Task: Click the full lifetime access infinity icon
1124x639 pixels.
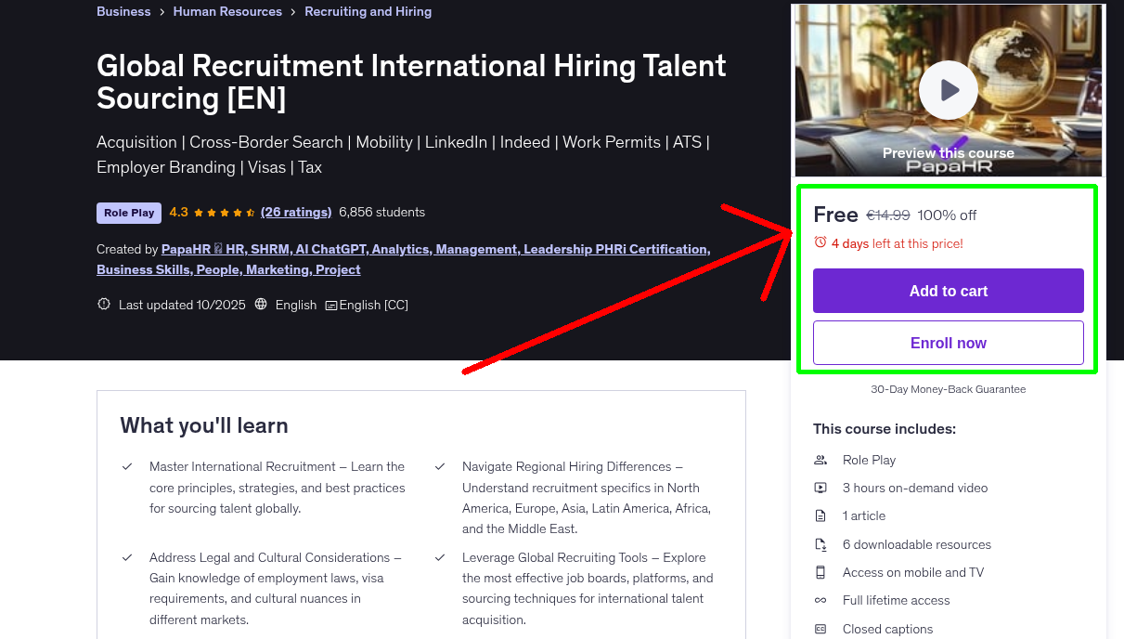Action: (820, 600)
